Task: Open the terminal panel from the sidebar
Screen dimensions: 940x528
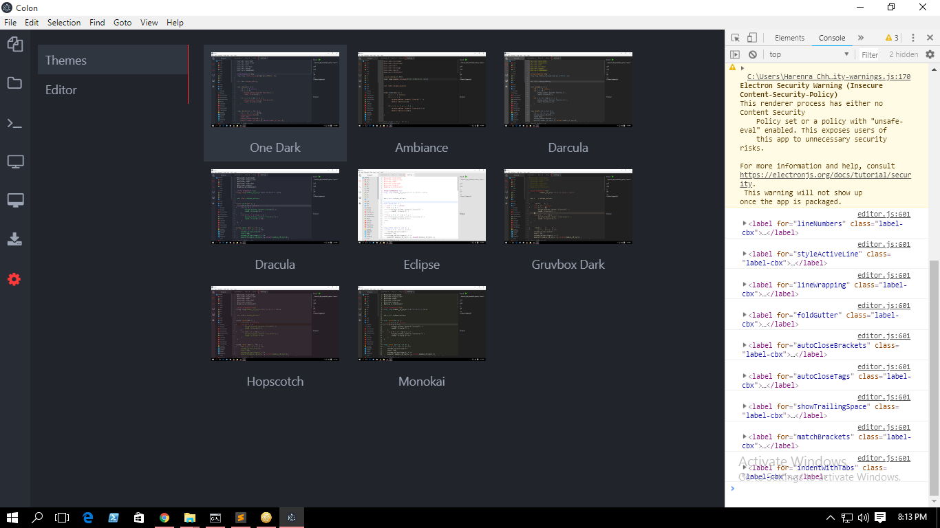Action: pyautogui.click(x=15, y=124)
